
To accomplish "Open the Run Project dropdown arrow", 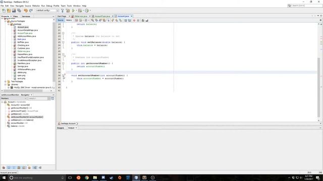I will pos(76,11).
